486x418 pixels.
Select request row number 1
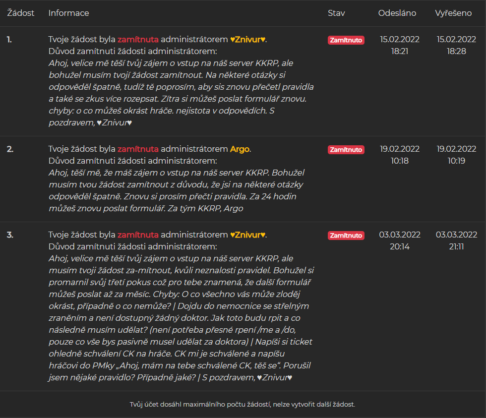point(9,40)
